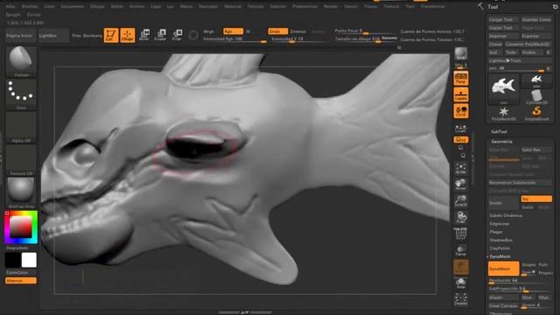This screenshot has height=315, width=560.
Task: Toggle the Zmás sculpt button
Action: (278, 31)
